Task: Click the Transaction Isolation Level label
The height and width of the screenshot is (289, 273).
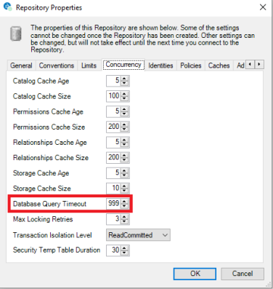Action: coord(52,235)
